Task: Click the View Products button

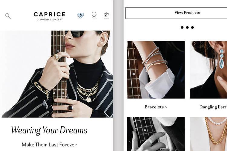Action: point(176,13)
